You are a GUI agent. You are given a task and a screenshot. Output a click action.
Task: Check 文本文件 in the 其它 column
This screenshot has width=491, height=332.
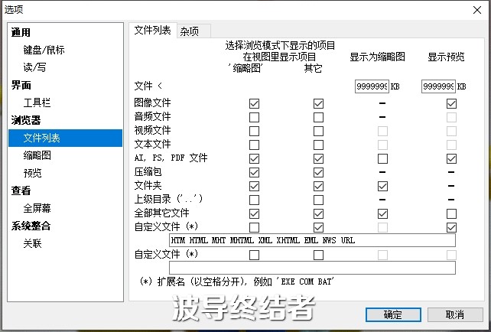318,145
